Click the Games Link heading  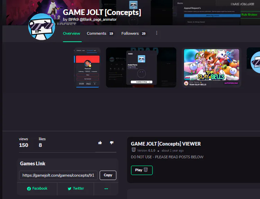pyautogui.click(x=33, y=164)
